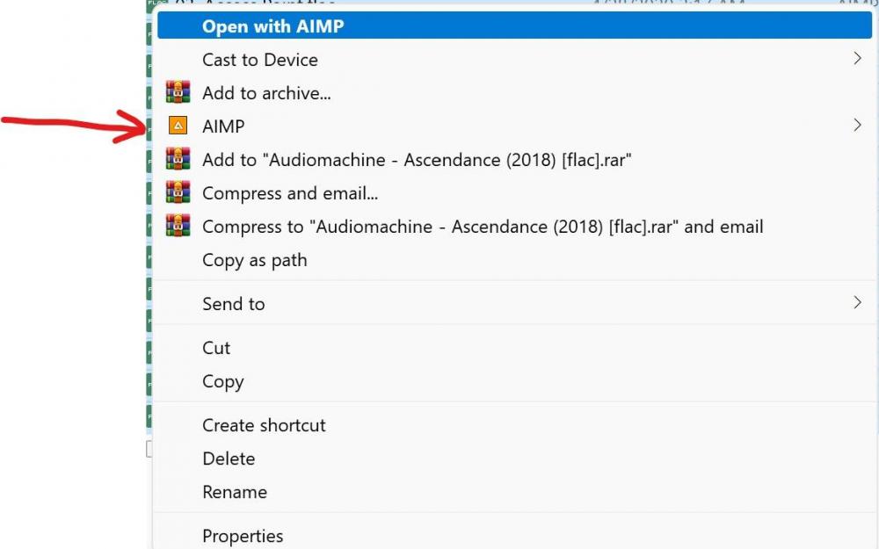879x549 pixels.
Task: Select Rename in the context menu
Action: click(x=235, y=492)
